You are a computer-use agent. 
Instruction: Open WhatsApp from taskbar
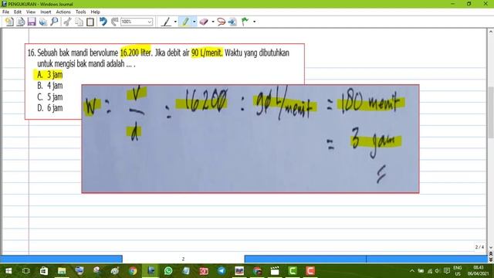168,271
